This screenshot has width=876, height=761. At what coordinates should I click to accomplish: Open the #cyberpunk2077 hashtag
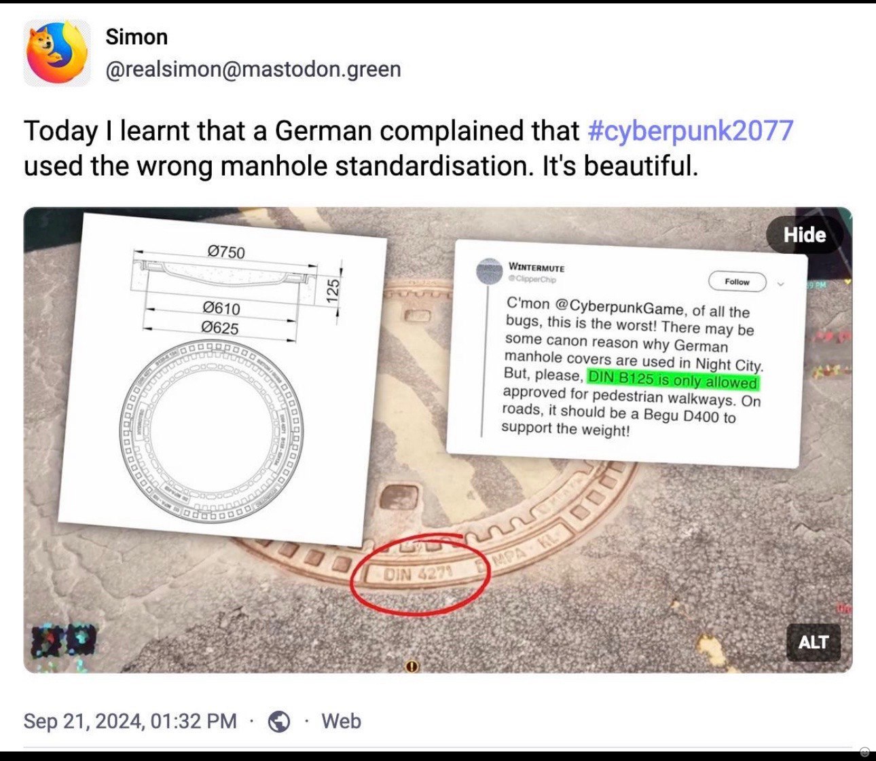(690, 130)
